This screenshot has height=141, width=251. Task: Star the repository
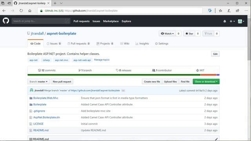(189, 34)
